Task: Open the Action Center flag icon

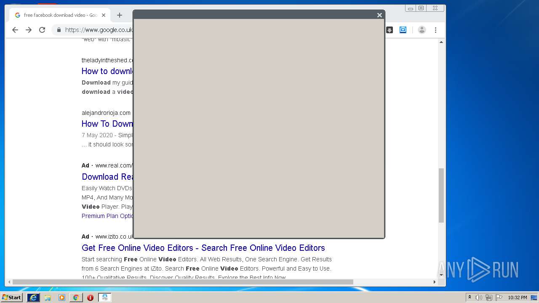Action: coord(499,298)
